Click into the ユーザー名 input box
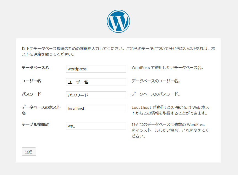Viewport: 238px width, 175px height. pyautogui.click(x=96, y=82)
